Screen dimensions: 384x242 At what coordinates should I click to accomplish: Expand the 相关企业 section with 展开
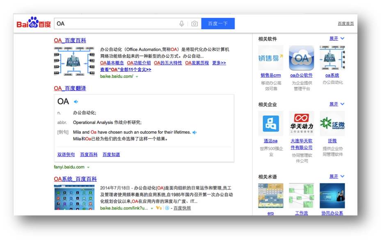[x=337, y=104]
